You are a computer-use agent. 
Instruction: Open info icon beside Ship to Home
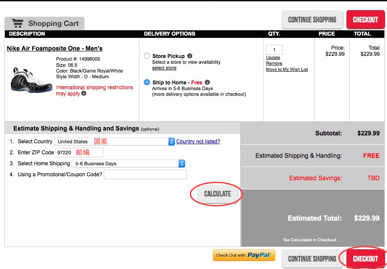tap(207, 82)
